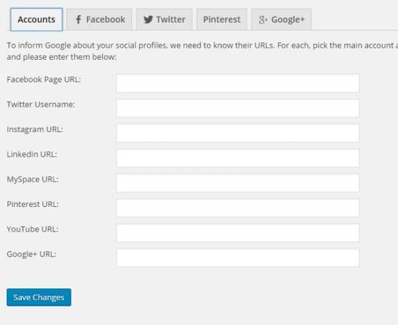
Task: Open the Pinterest tab
Action: point(222,19)
